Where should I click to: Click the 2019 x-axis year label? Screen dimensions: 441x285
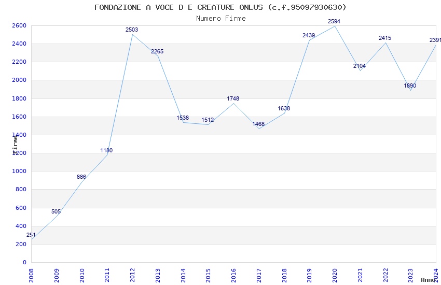pos(309,275)
